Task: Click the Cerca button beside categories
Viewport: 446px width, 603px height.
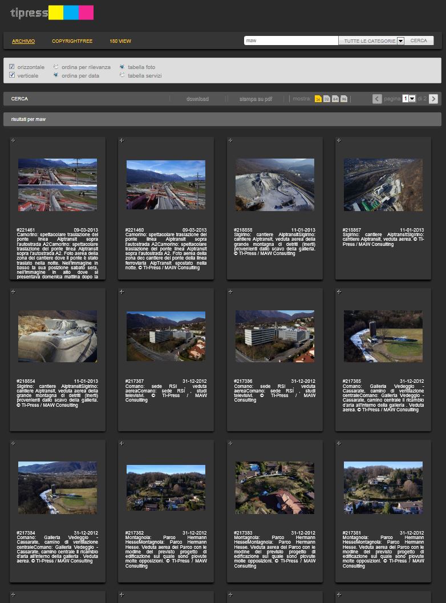Action: tap(419, 41)
